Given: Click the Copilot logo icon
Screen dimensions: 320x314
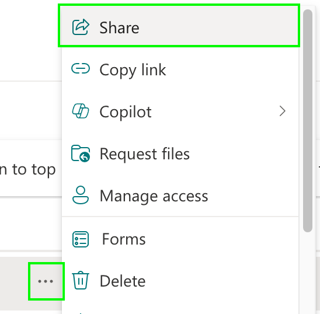Looking at the screenshot, I should pos(81,111).
